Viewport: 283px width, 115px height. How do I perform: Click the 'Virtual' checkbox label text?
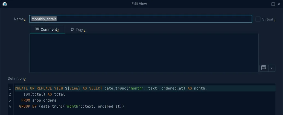[x=267, y=19]
